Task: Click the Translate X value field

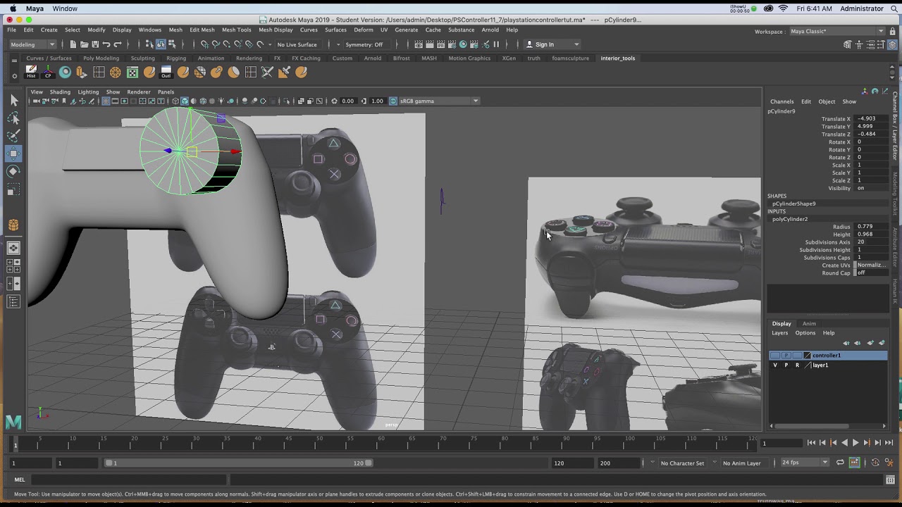Action: 870,119
